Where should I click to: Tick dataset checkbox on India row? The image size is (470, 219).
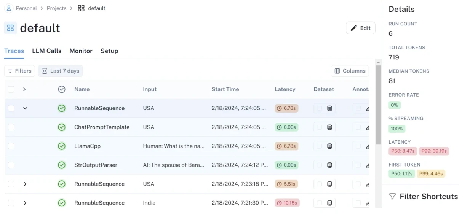[320, 203]
